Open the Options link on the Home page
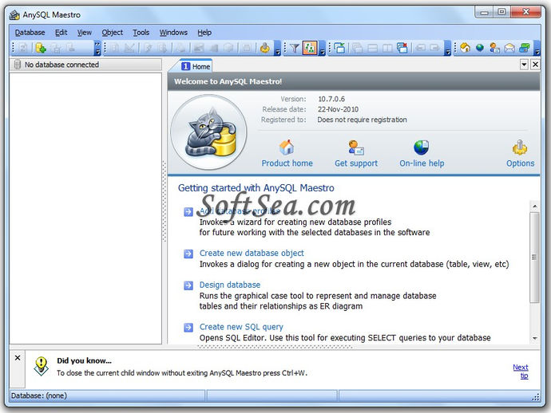This screenshot has width=551, height=413. [x=520, y=163]
